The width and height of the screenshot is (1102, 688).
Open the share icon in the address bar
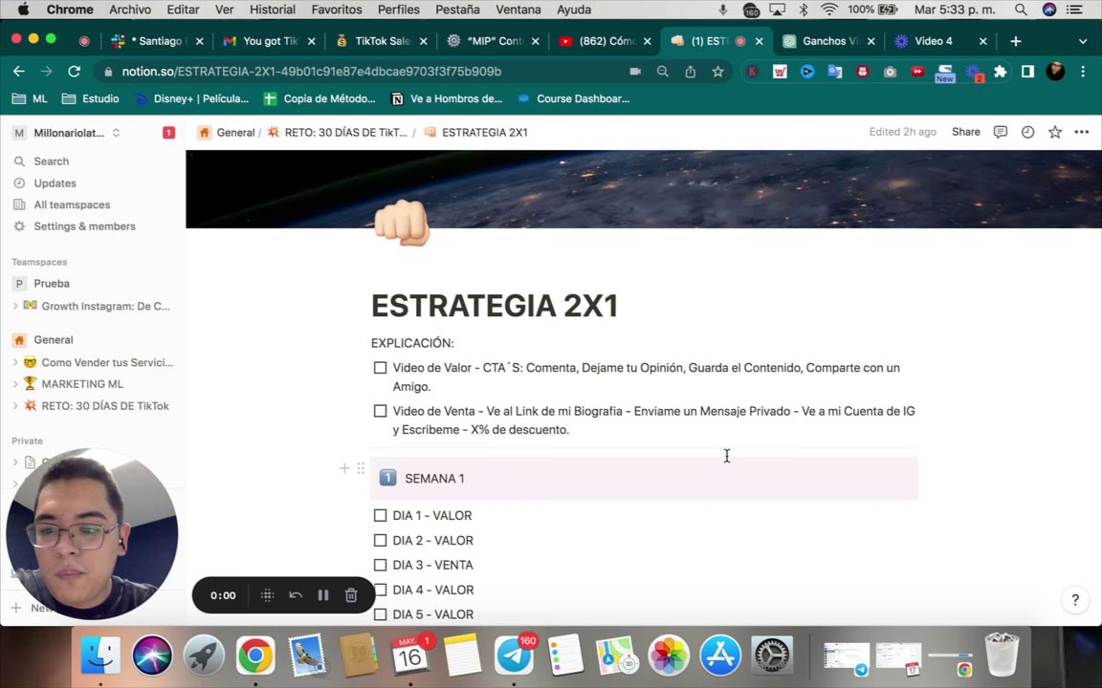tap(690, 72)
